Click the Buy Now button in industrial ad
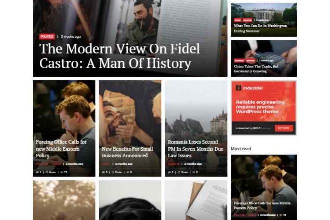Viewport: 330px width, 220px height. pyautogui.click(x=284, y=128)
